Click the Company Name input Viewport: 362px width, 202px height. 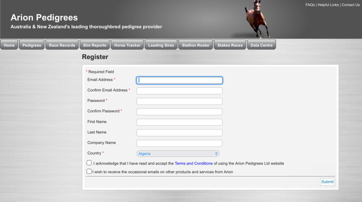tap(179, 143)
